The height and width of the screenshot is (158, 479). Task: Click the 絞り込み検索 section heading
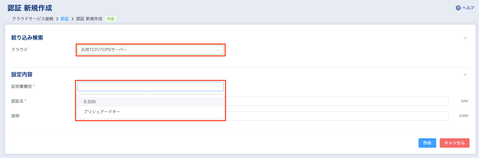coord(27,38)
